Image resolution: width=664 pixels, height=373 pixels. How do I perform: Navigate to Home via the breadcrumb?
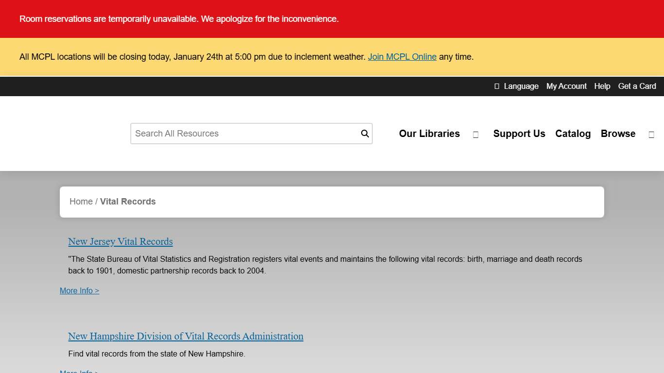coord(81,201)
